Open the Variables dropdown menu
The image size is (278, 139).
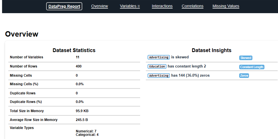[130, 6]
